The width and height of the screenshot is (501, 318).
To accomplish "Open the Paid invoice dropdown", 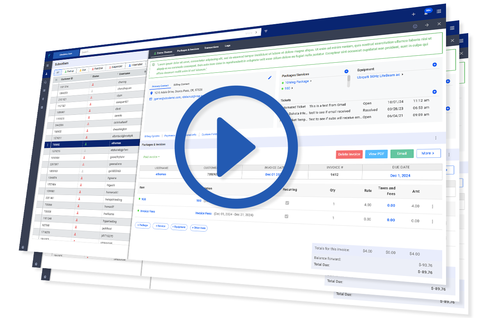I will (x=151, y=157).
